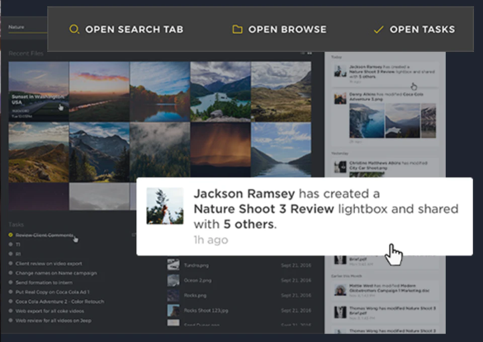Open the Nature Shoot 3 Review lightbox link

coord(264,209)
